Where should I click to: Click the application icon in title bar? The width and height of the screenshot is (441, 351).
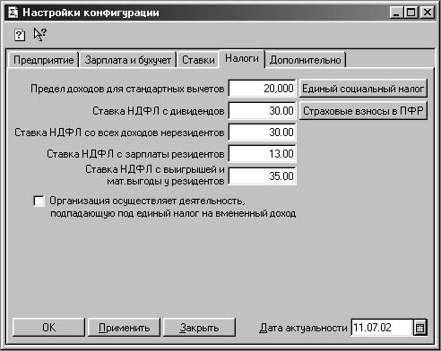13,13
